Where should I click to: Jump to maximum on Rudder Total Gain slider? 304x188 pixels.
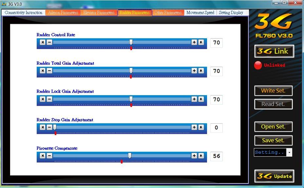[201, 71]
